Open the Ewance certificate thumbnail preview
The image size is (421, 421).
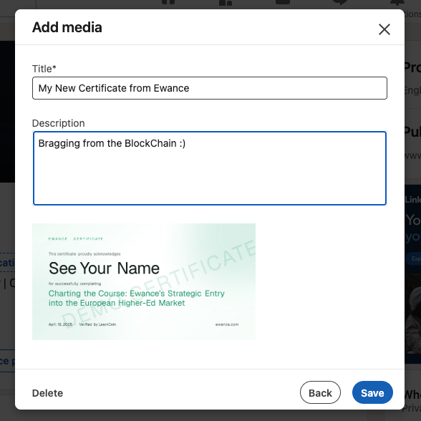tap(144, 281)
